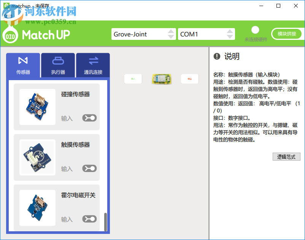Click the 说明 info circle icon
305x240 pixels.
pyautogui.click(x=217, y=57)
